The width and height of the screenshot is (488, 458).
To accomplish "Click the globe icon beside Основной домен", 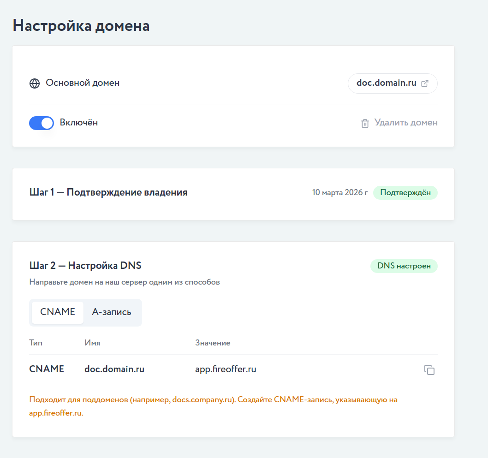I will 34,83.
